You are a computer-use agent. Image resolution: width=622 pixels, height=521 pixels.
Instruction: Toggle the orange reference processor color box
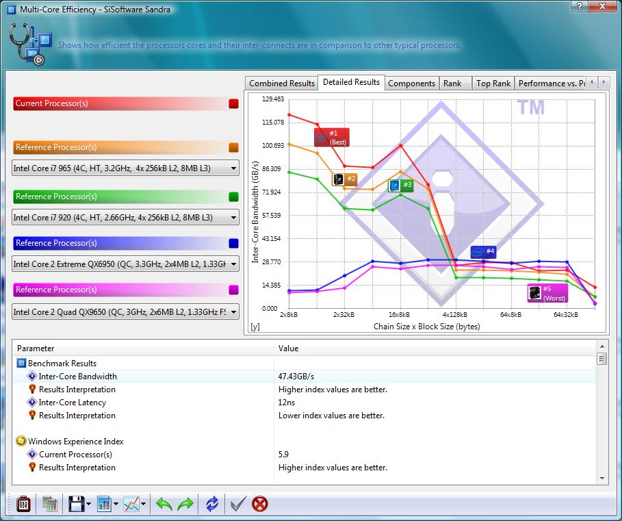pyautogui.click(x=233, y=147)
